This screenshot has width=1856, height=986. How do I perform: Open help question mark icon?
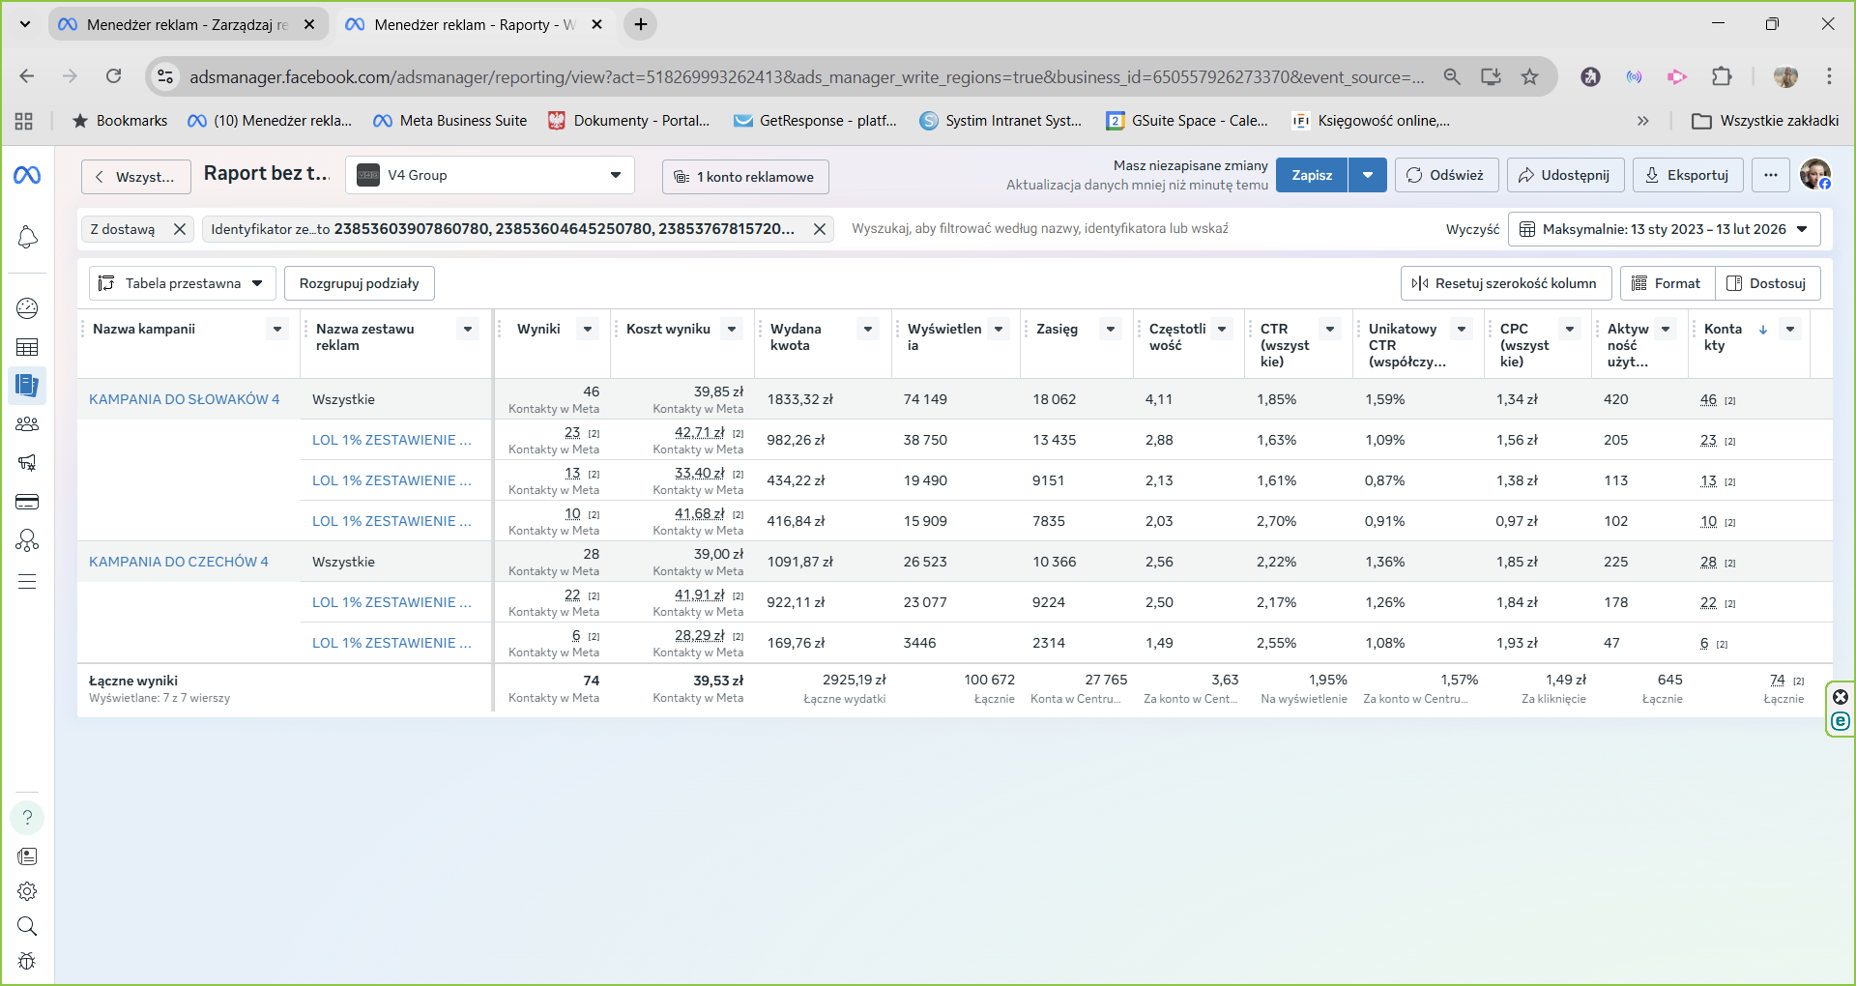pyautogui.click(x=27, y=818)
